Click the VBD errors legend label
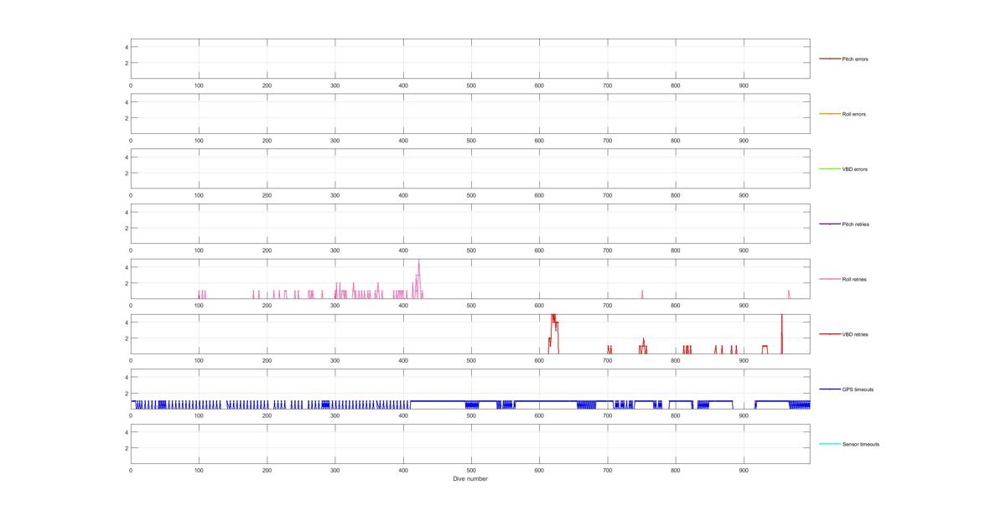This screenshot has height=521, width=1006. [x=855, y=169]
